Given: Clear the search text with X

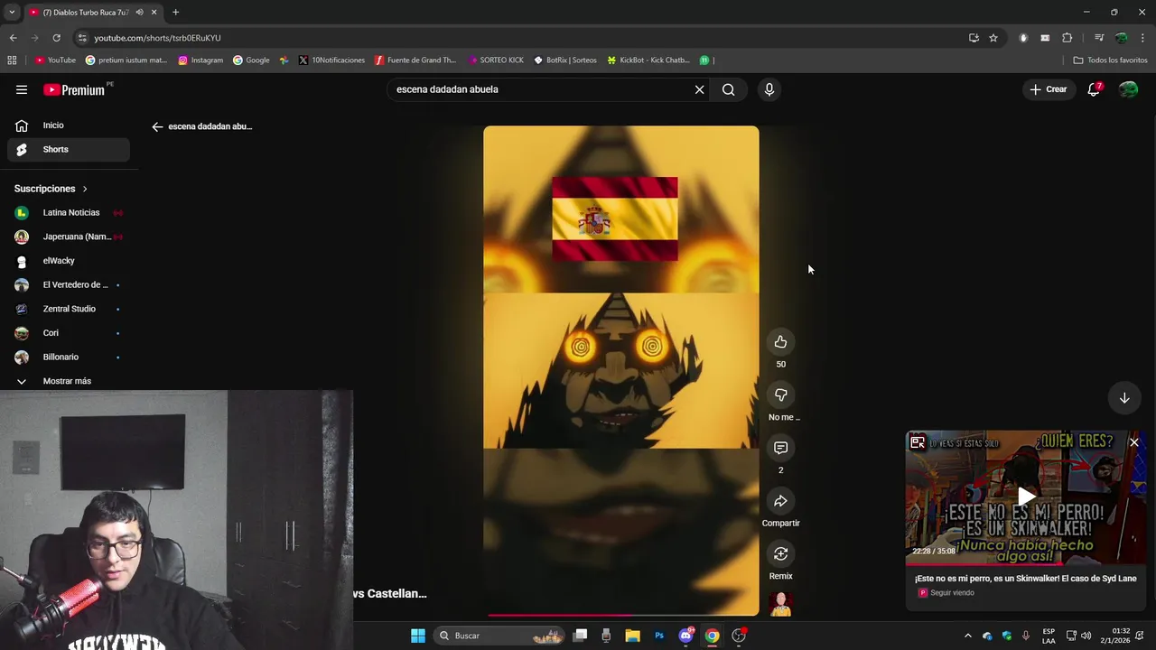Looking at the screenshot, I should click(x=699, y=89).
